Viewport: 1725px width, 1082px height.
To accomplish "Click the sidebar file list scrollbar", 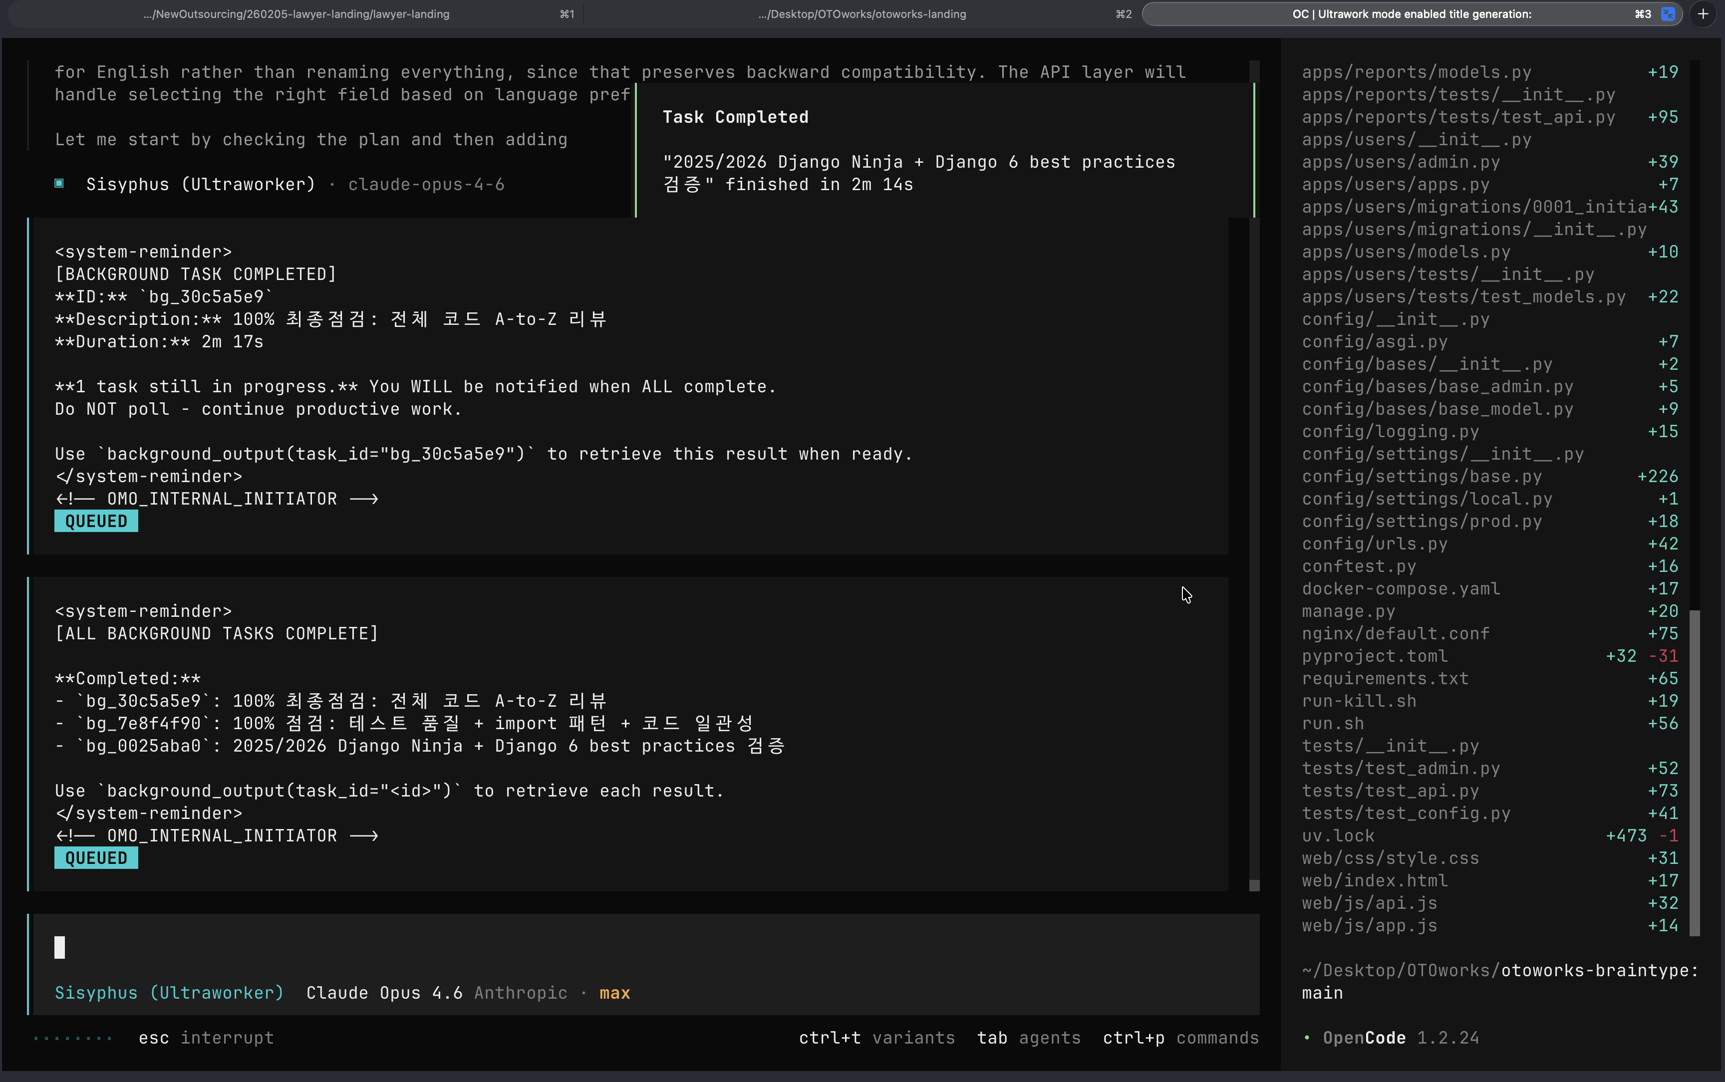I will [1694, 773].
